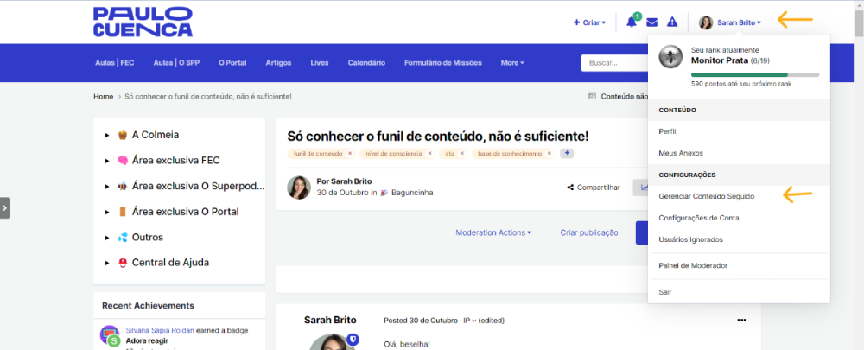Screen dimensions: 864x350
Task: Remove the 'nível de consciencia' tag
Action: click(429, 154)
